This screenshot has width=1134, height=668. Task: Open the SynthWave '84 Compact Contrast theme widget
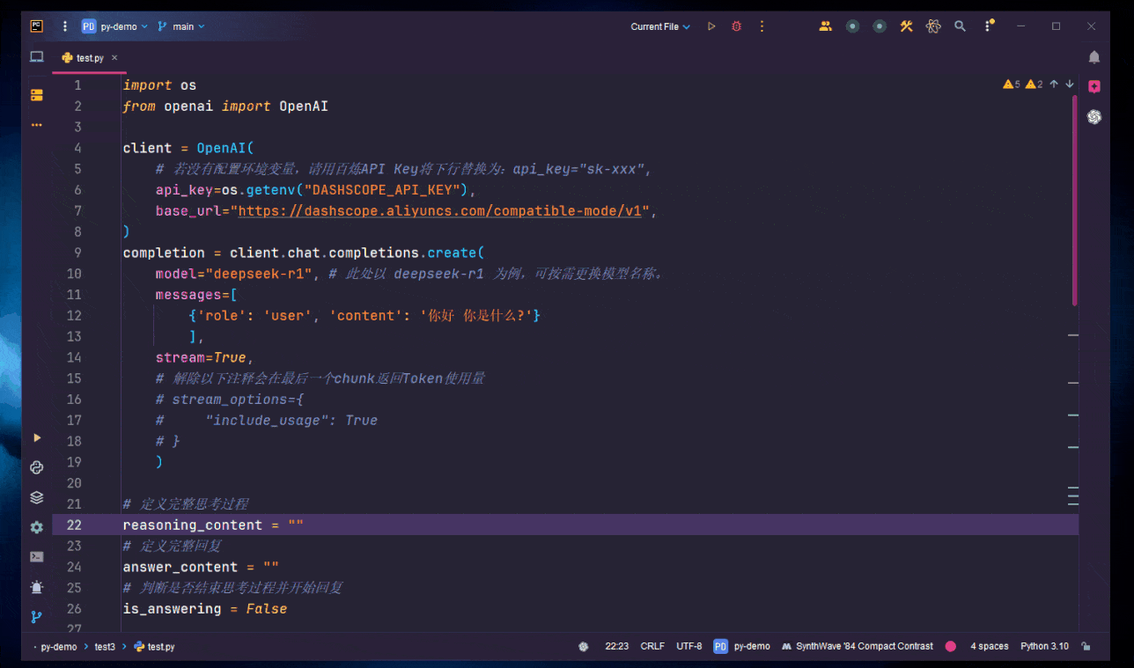[857, 647]
